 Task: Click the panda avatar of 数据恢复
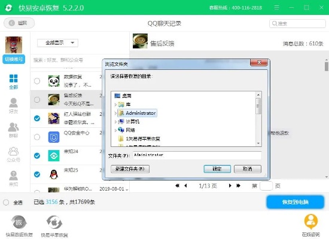(x=54, y=81)
